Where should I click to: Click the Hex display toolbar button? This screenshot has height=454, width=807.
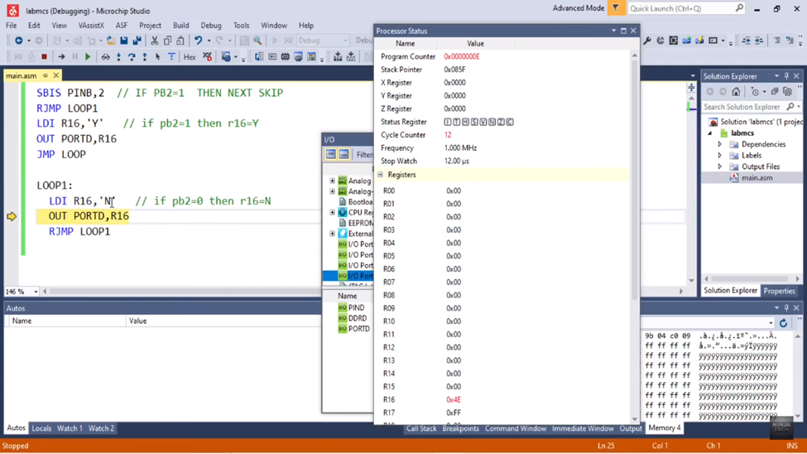click(190, 57)
